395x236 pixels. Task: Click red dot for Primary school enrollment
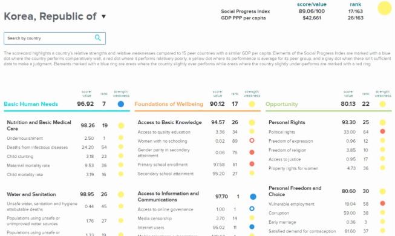click(x=252, y=164)
